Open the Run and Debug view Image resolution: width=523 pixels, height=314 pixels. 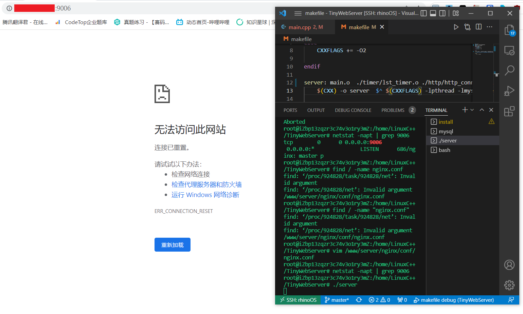(509, 91)
